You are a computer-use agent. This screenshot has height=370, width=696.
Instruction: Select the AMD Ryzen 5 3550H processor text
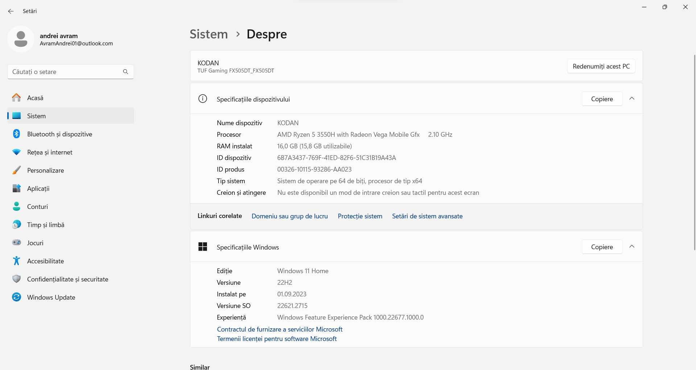click(x=348, y=135)
